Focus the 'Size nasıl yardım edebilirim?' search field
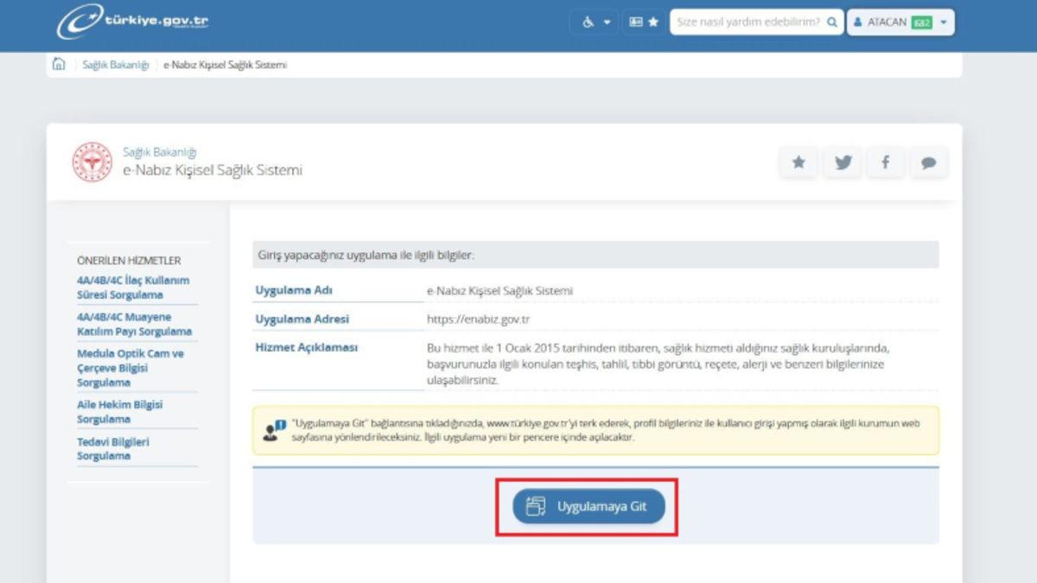Viewport: 1037px width, 583px height. (748, 22)
